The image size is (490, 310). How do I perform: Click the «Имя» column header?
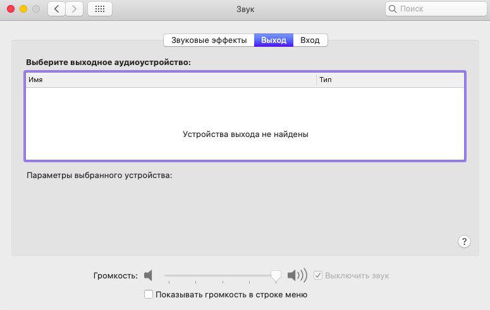point(171,80)
